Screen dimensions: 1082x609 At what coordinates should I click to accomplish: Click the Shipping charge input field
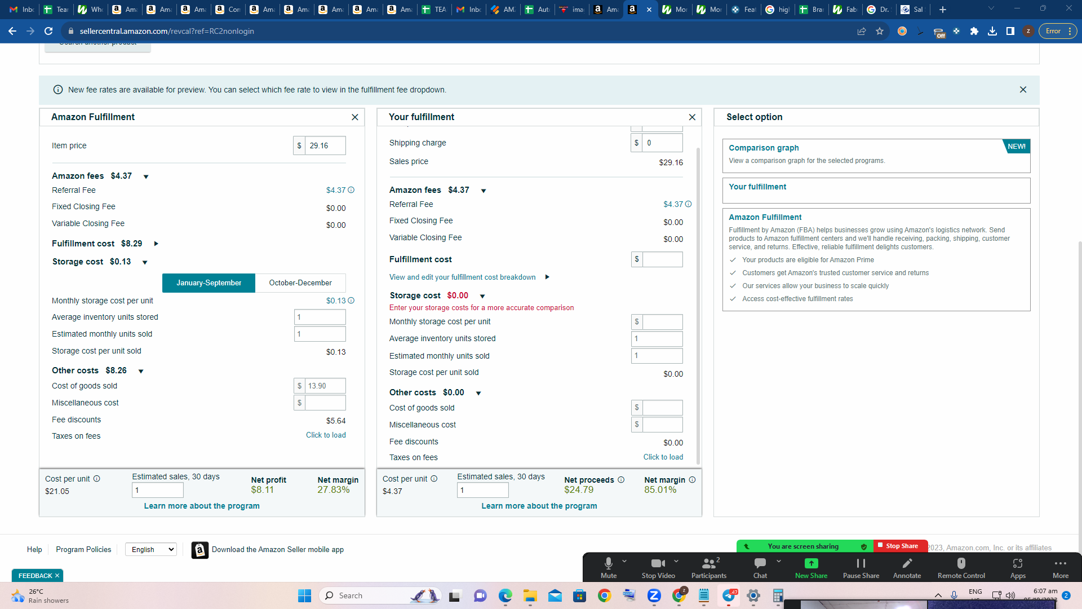662,143
